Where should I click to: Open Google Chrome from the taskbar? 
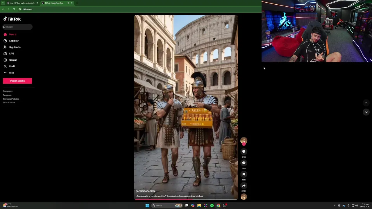click(218, 206)
